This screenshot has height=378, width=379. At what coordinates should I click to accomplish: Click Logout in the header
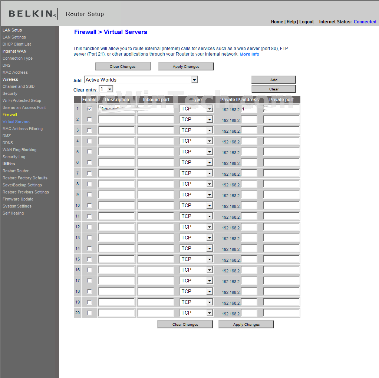[x=306, y=22]
